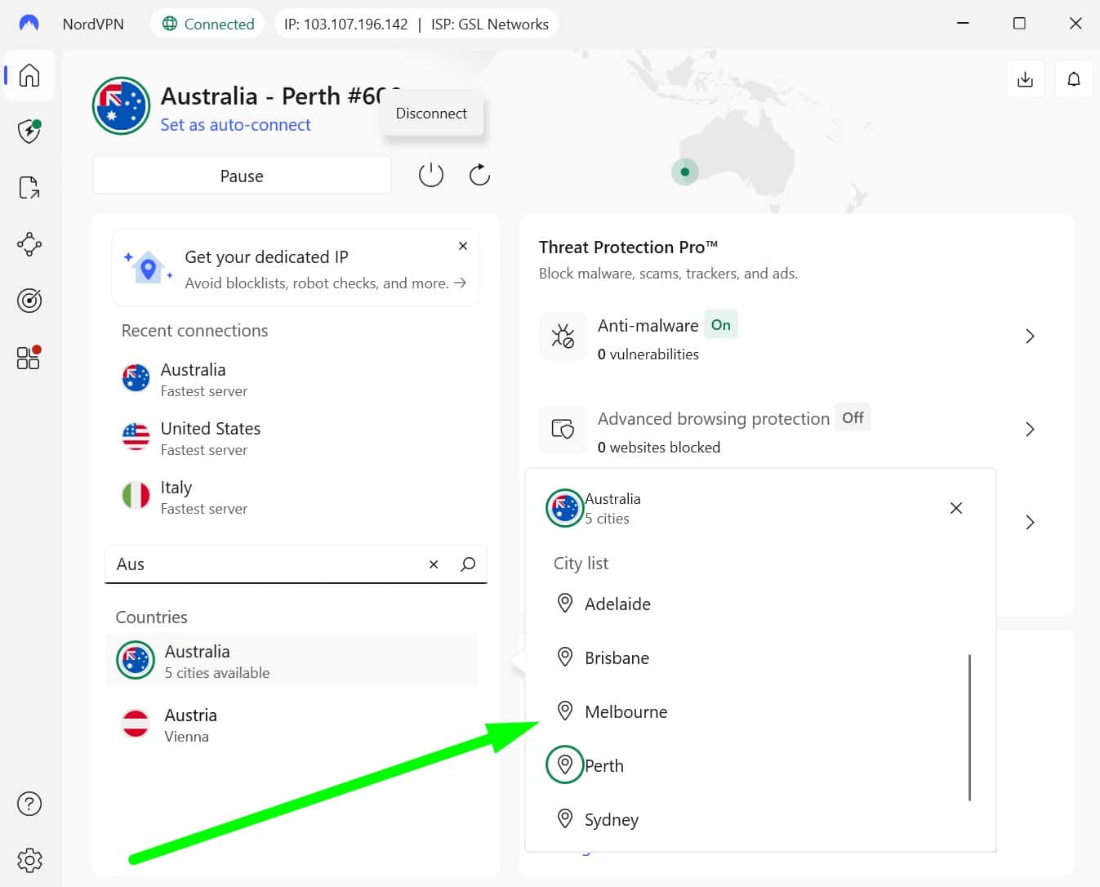Minimize the NordVPN window

pyautogui.click(x=963, y=24)
